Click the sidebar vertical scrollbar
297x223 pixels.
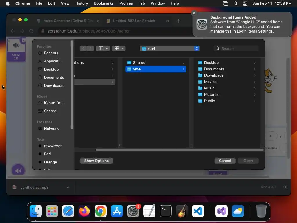72,84
